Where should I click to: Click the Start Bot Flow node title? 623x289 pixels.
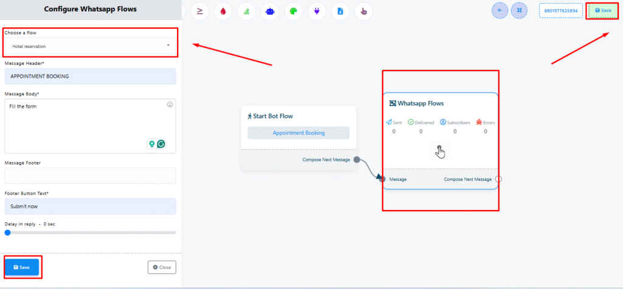273,116
